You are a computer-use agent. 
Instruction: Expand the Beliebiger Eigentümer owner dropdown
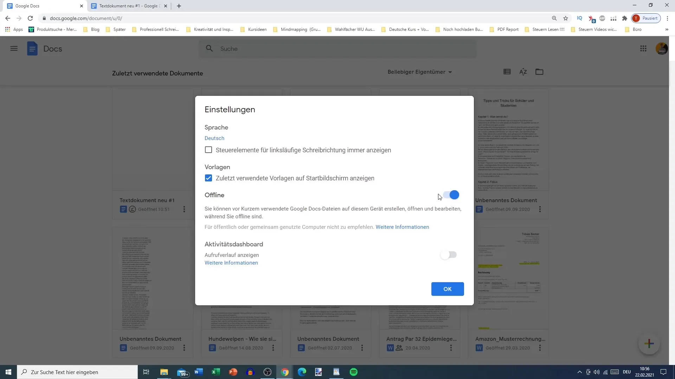420,72
